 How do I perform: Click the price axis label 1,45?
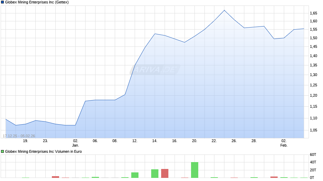[x=313, y=47]
